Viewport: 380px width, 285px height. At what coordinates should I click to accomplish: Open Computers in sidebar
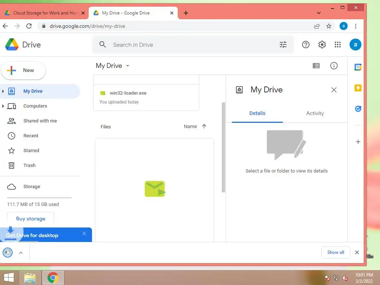click(x=35, y=106)
